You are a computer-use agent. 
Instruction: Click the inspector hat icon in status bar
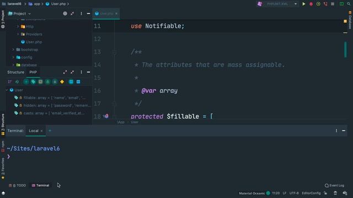pyautogui.click(x=335, y=193)
